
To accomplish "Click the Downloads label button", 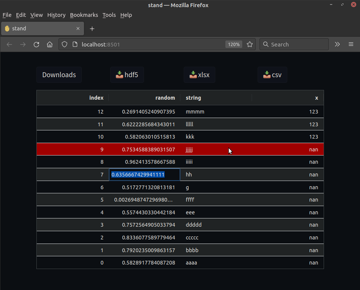I will tap(59, 75).
